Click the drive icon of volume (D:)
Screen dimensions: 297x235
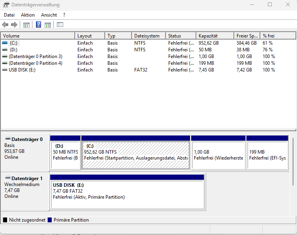5,50
